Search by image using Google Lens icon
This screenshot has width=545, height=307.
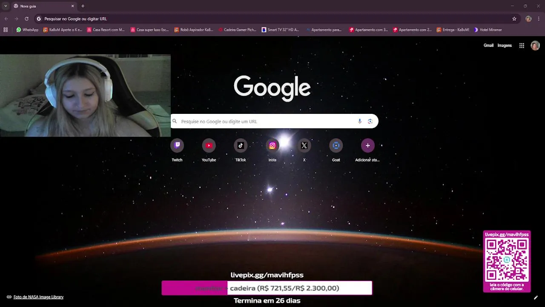pyautogui.click(x=370, y=121)
